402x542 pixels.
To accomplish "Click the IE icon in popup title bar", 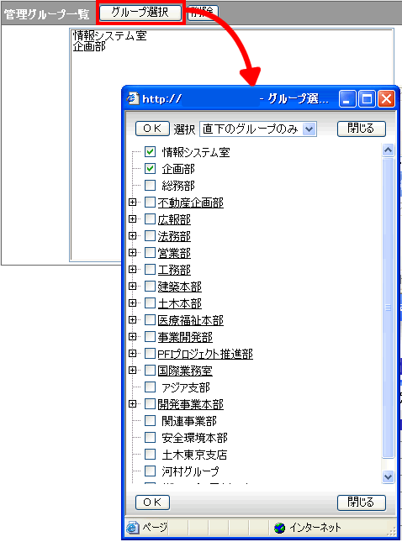I will [133, 99].
